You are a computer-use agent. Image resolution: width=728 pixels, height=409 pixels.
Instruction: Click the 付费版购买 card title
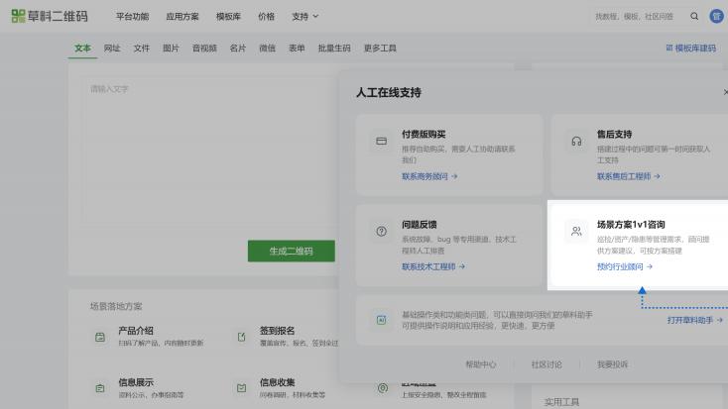[424, 135]
